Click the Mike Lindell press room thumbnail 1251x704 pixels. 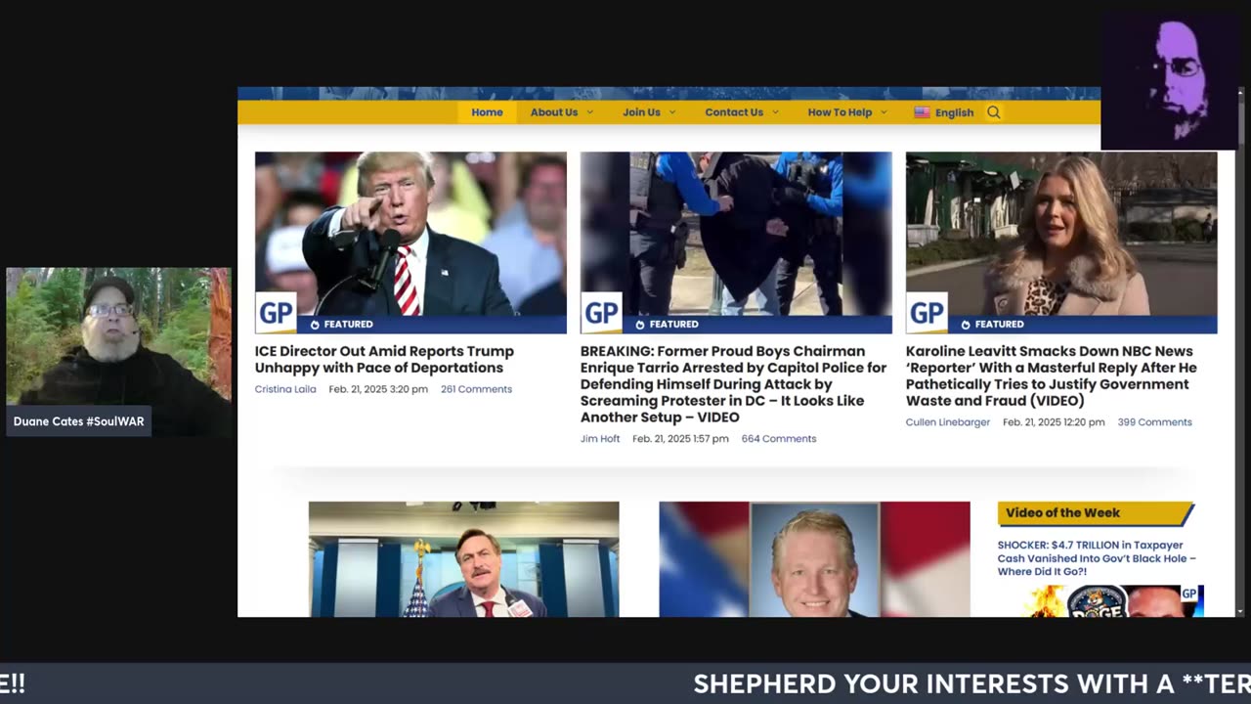point(463,559)
